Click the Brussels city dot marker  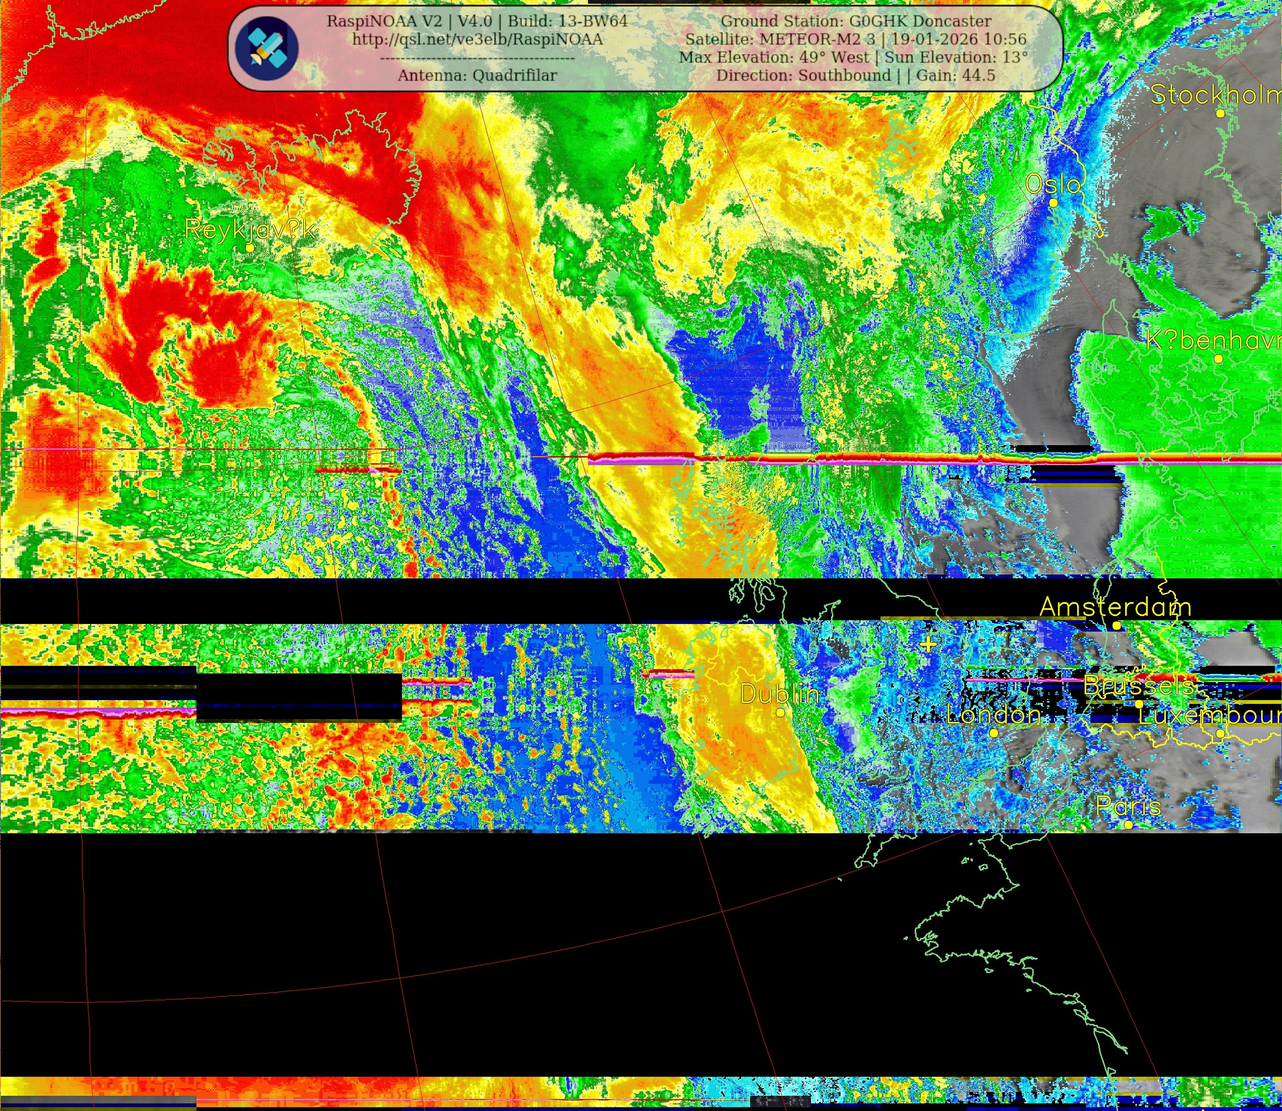click(1139, 704)
